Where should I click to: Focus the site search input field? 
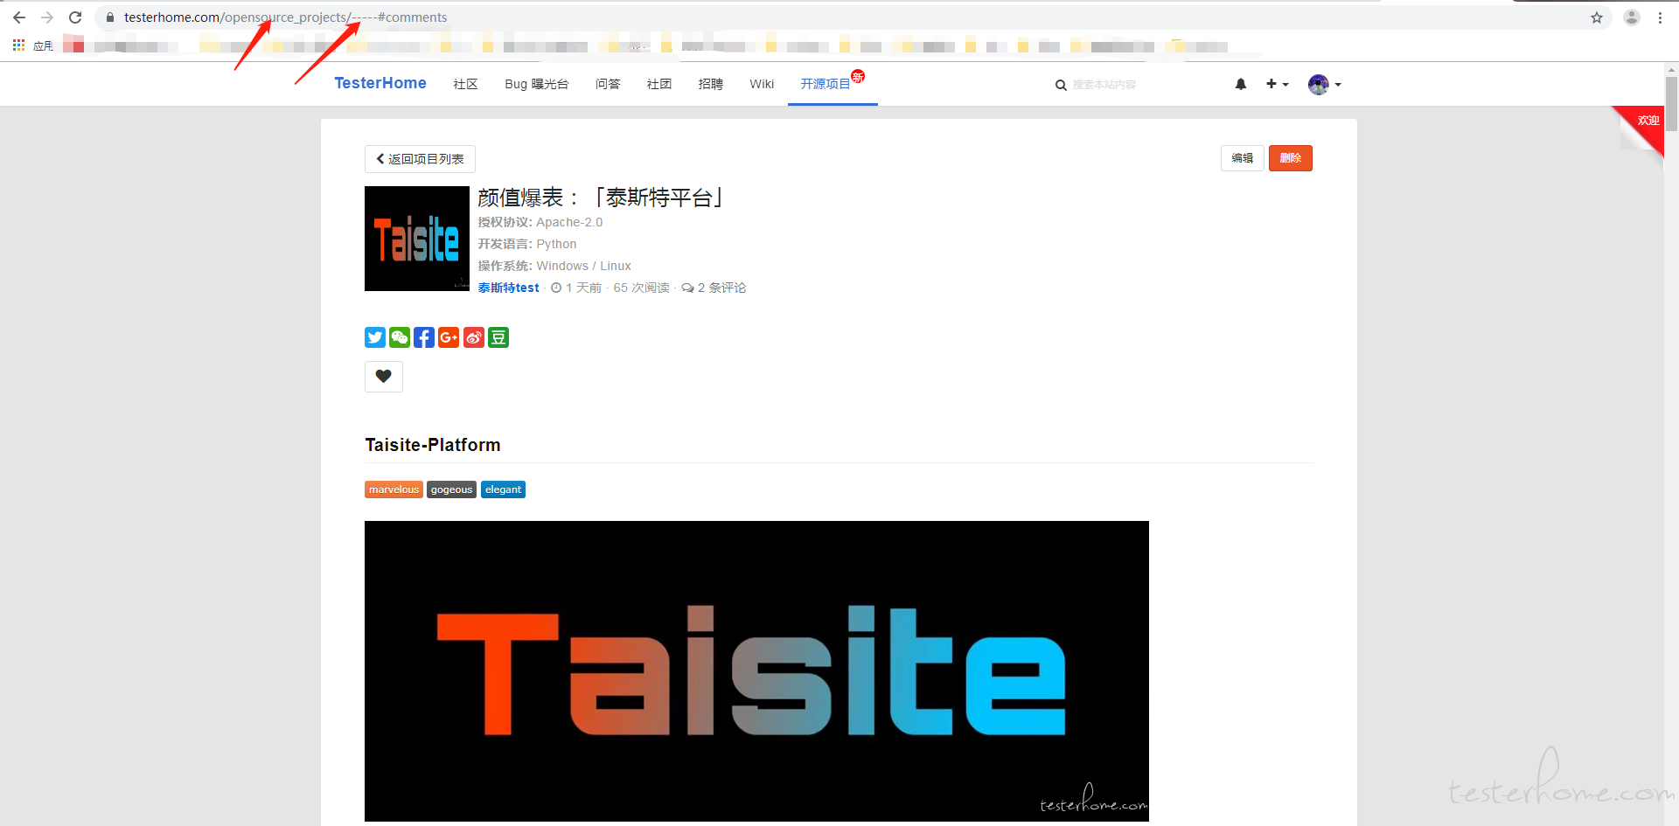pos(1137,85)
